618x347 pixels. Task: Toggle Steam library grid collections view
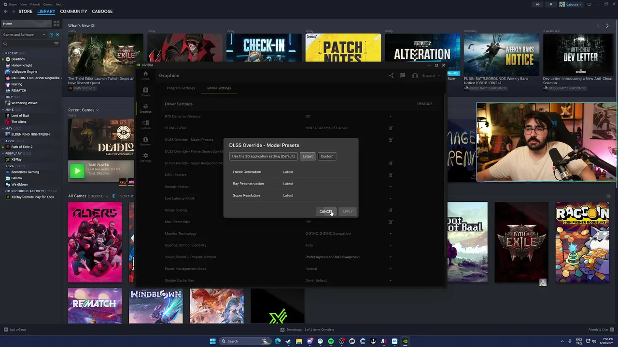click(x=56, y=23)
